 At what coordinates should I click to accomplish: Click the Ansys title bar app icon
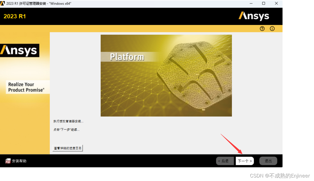tap(2, 3)
